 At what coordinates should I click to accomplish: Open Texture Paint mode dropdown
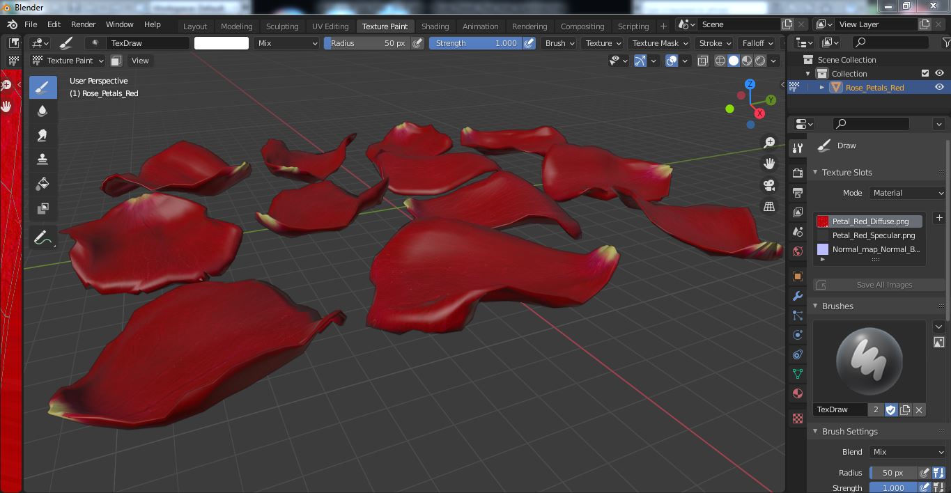(x=68, y=61)
